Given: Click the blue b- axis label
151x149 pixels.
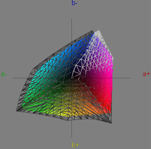Looking at the screenshot, I should (x=74, y=3).
